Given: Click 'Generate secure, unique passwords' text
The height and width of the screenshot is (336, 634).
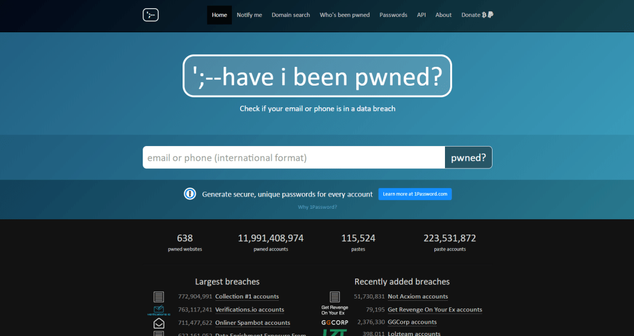Looking at the screenshot, I should [287, 194].
